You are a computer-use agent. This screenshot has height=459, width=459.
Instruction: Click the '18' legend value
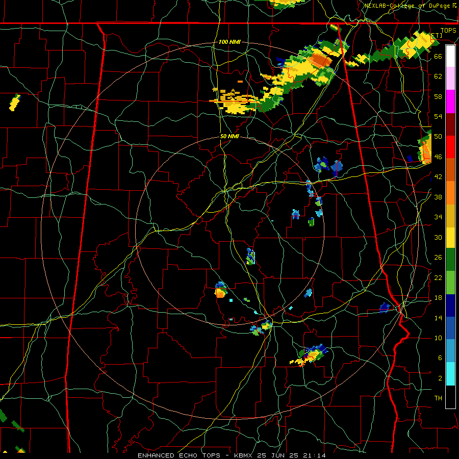[438, 298]
